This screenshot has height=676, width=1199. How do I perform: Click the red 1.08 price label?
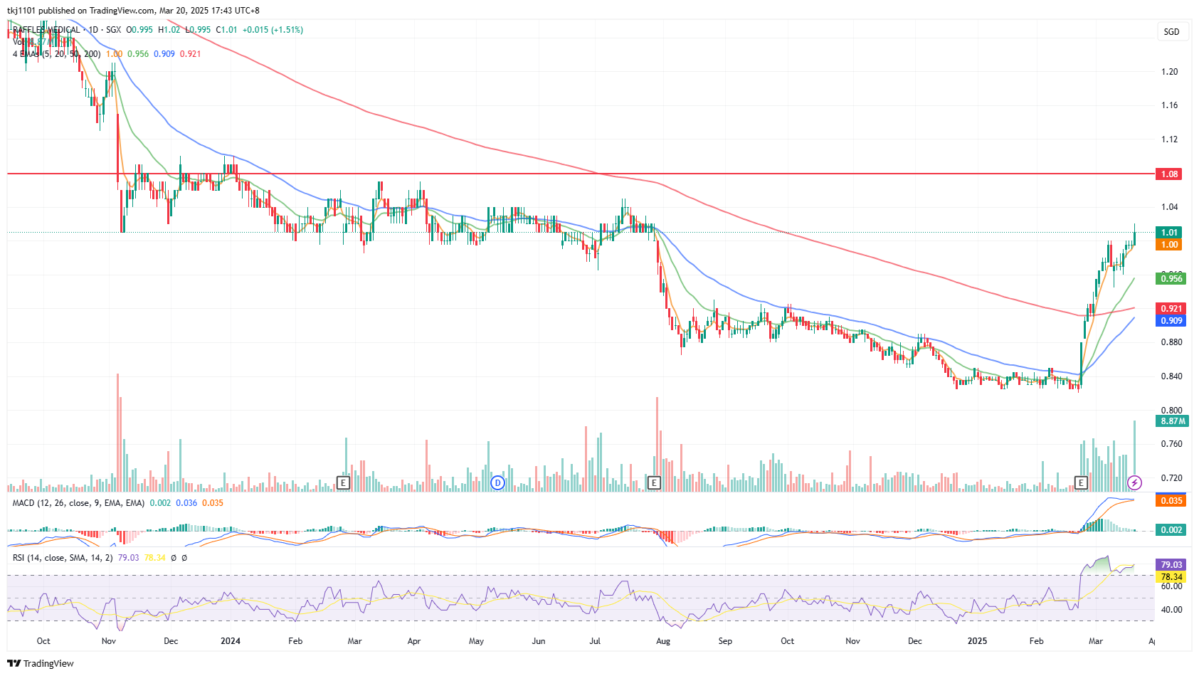point(1170,174)
